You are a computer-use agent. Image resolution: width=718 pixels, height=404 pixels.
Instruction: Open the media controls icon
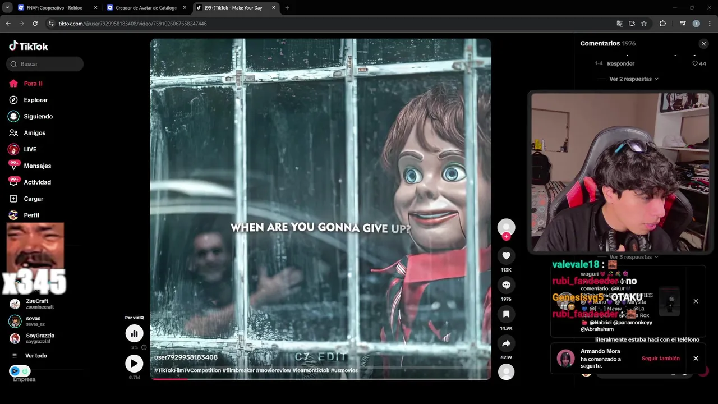tap(683, 24)
